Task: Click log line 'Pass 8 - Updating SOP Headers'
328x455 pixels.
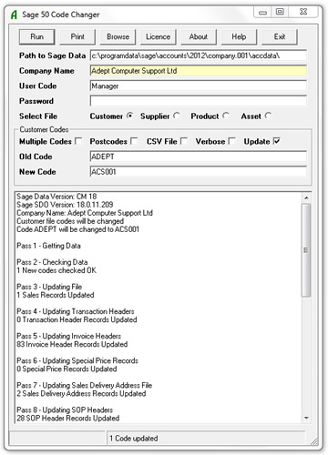Action: (65, 409)
